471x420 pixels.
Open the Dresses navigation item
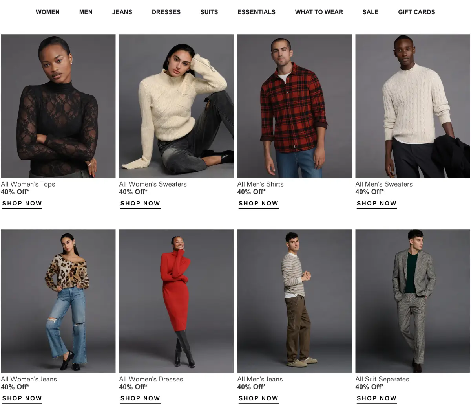(166, 12)
